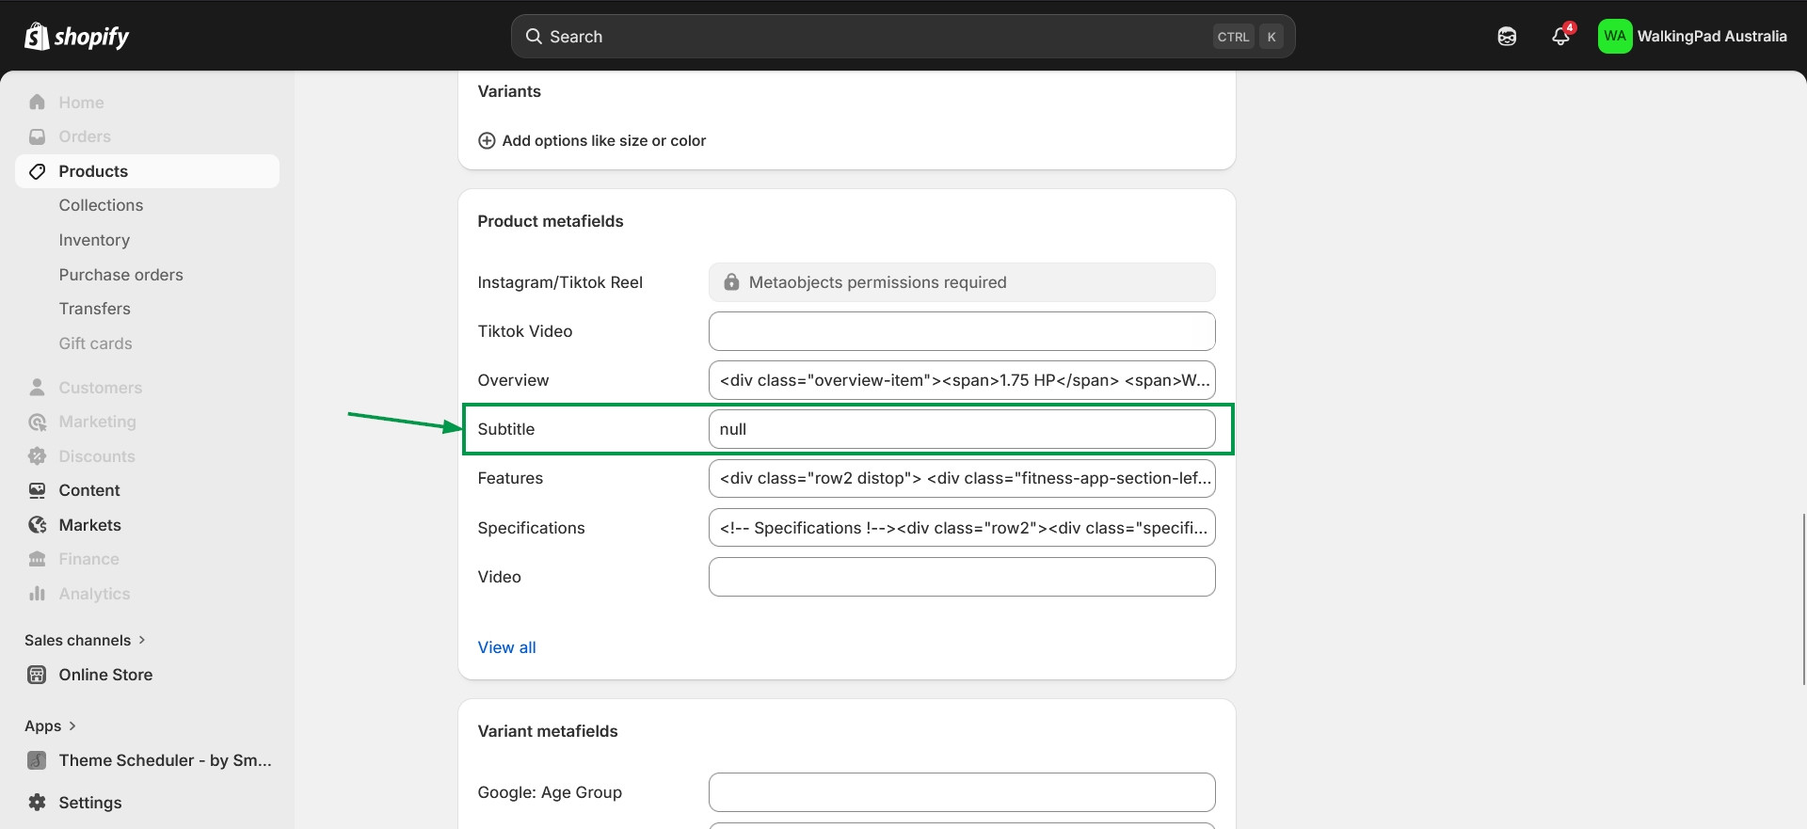Screen dimensions: 1807x829
Task: Click the Subtitle metafield input
Action: pos(961,429)
